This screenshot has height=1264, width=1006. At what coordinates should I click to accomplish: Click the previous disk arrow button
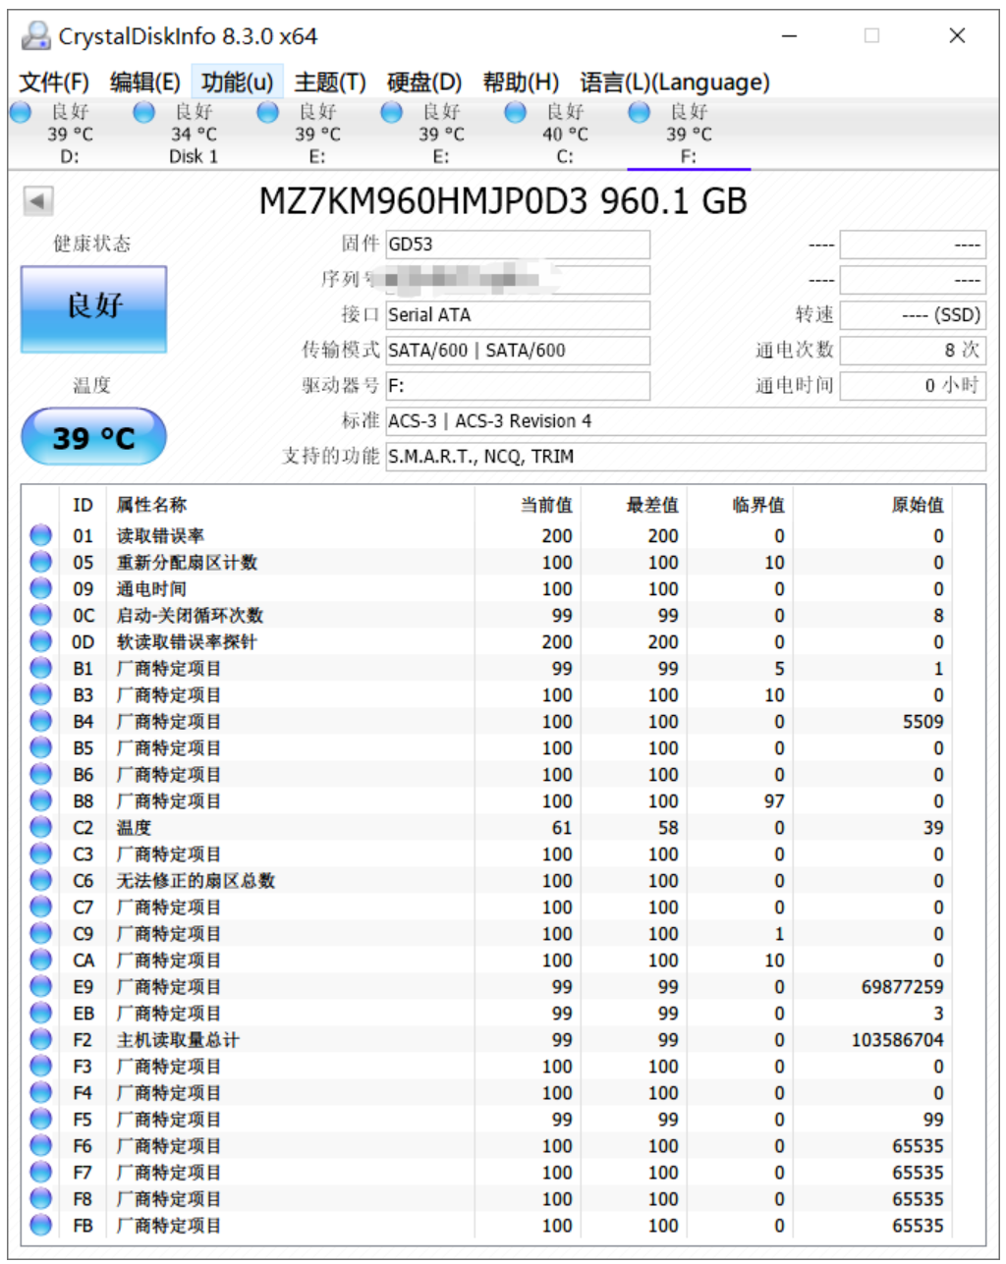coord(37,201)
